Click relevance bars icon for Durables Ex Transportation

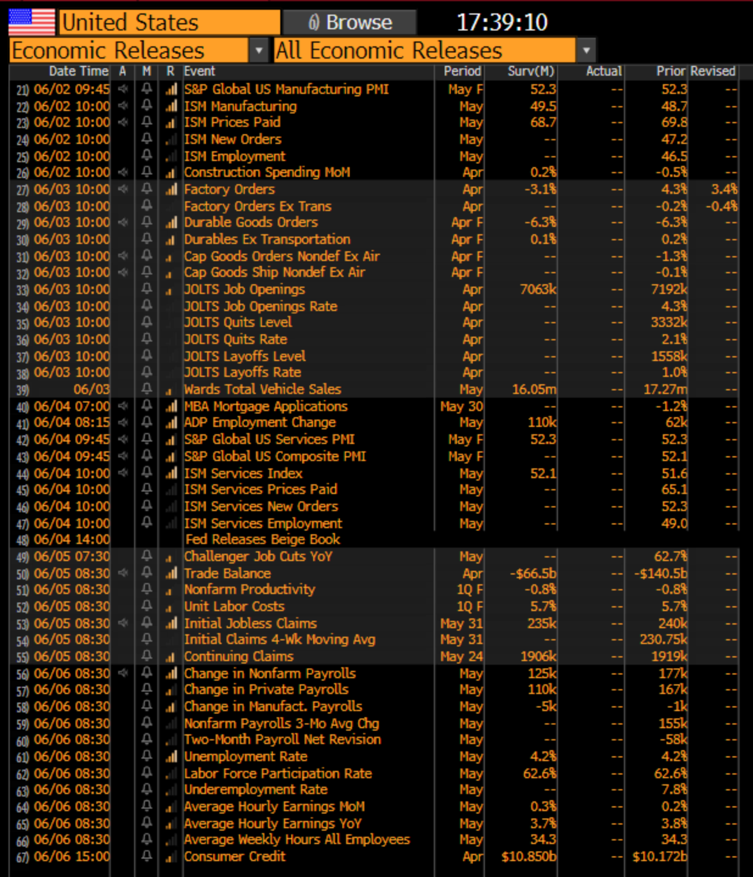click(171, 240)
